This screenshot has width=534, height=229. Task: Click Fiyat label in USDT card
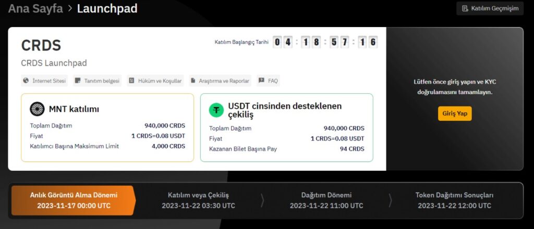point(215,138)
